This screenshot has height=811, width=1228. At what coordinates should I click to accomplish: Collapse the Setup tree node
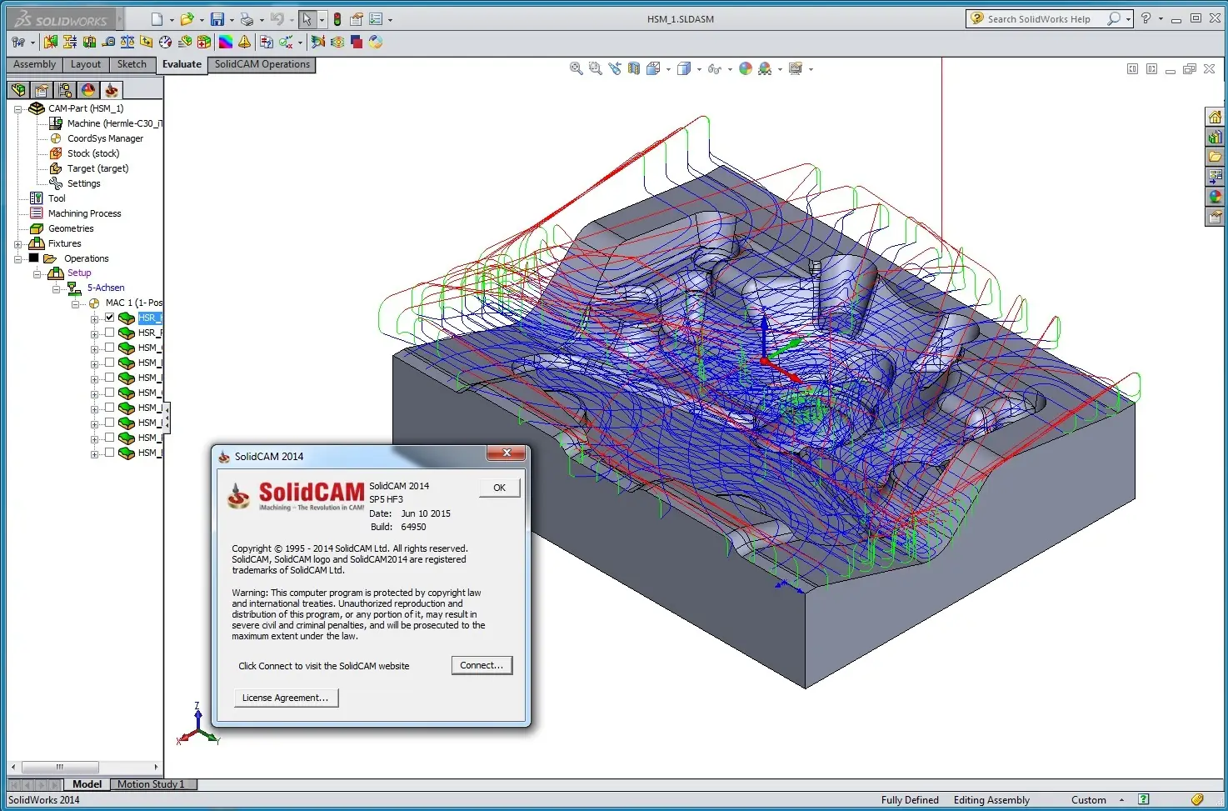click(37, 274)
